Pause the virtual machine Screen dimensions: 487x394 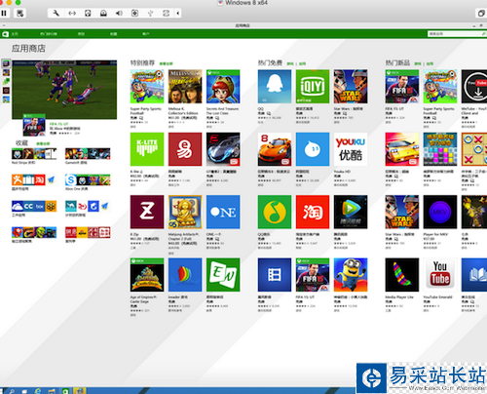pos(4,13)
